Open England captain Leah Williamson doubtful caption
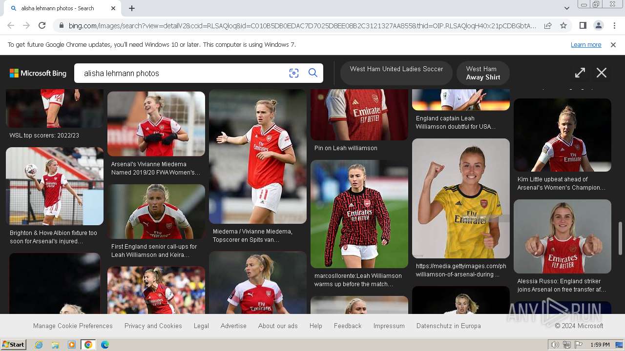The image size is (625, 351). pyautogui.click(x=456, y=122)
